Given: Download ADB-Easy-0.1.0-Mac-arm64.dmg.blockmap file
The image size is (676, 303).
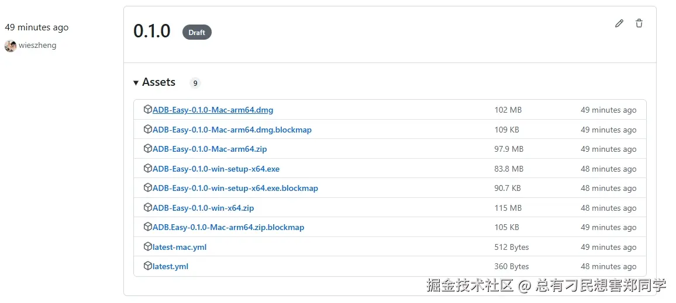Looking at the screenshot, I should 232,130.
